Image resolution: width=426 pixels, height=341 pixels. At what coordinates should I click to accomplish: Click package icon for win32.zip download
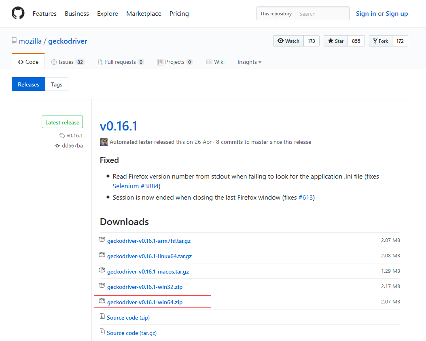point(102,286)
